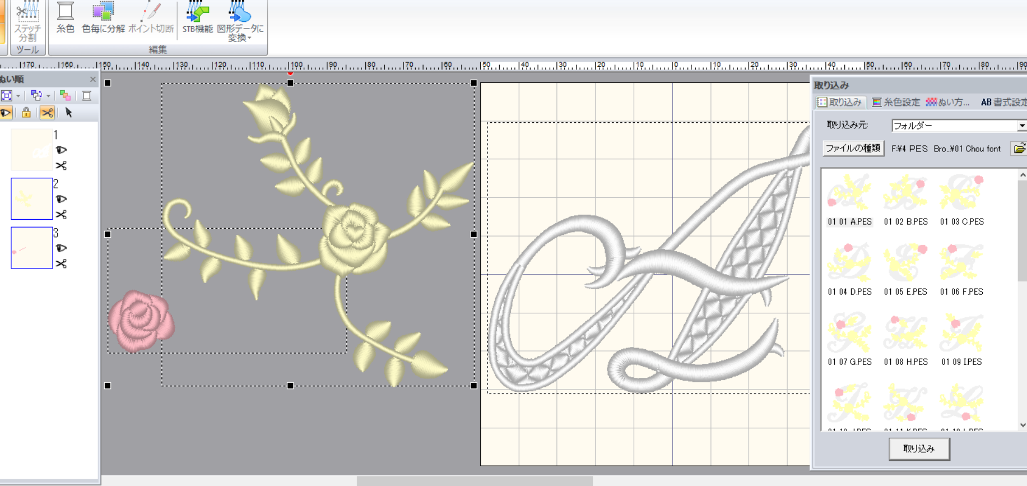Switch to the 取り込み import tab
The width and height of the screenshot is (1027, 486).
(839, 102)
